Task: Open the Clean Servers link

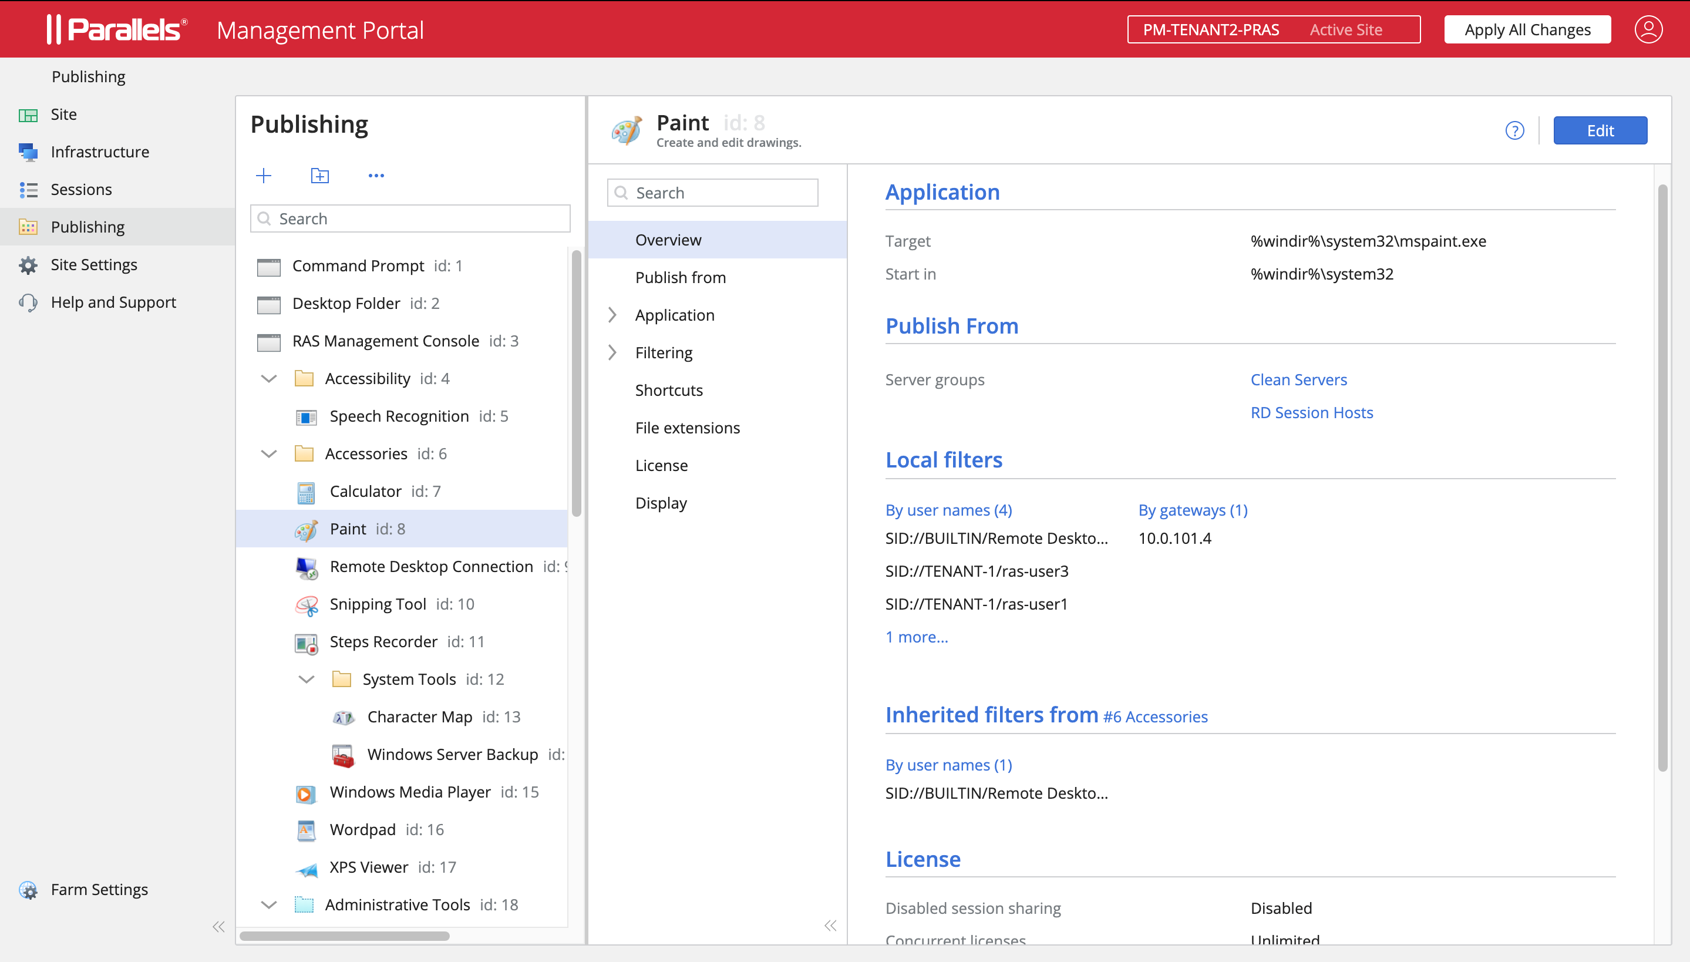Action: (x=1298, y=379)
